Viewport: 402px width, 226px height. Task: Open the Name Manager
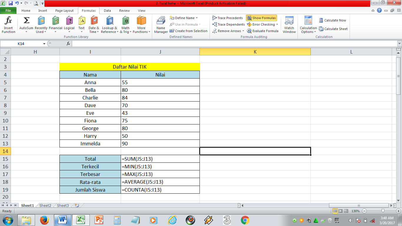[x=161, y=25]
